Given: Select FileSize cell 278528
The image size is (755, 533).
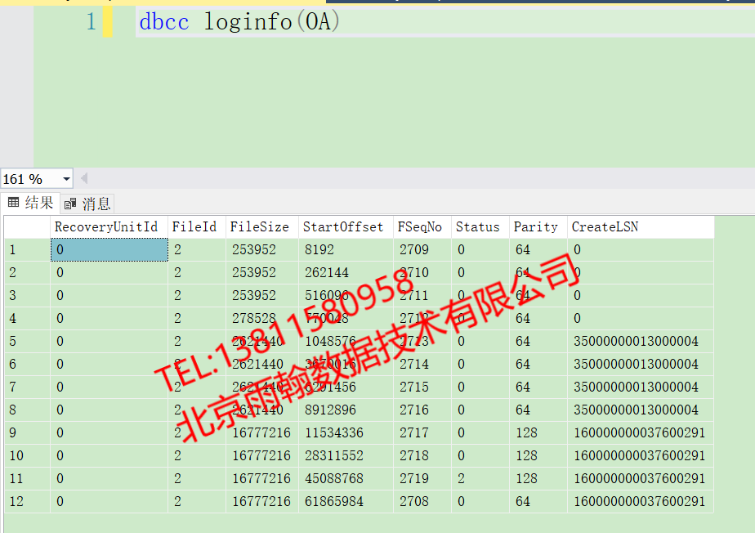Looking at the screenshot, I should [262, 319].
